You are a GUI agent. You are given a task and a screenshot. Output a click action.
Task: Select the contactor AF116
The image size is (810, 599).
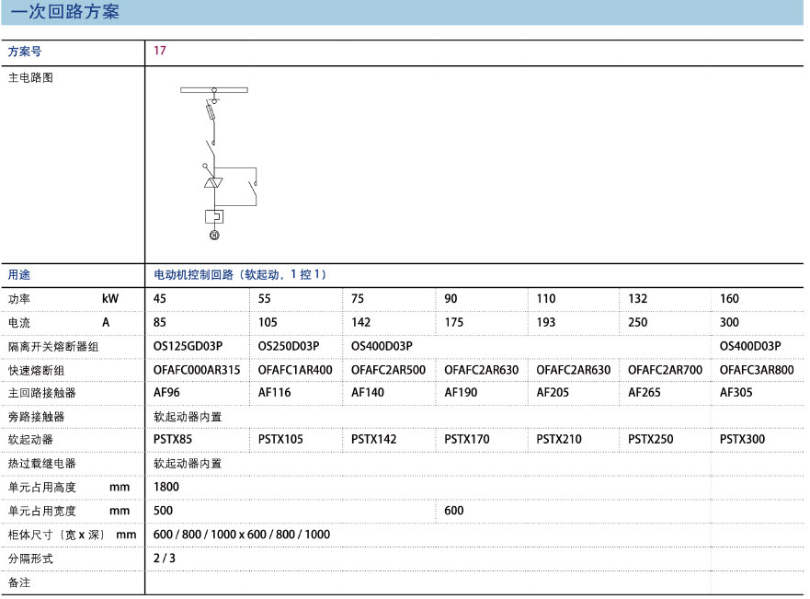[274, 393]
